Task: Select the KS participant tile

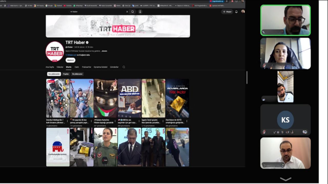Action: [x=285, y=120]
